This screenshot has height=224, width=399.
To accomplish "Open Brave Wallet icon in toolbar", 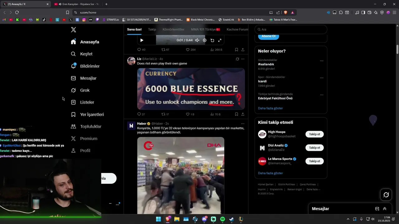I will (369, 12).
